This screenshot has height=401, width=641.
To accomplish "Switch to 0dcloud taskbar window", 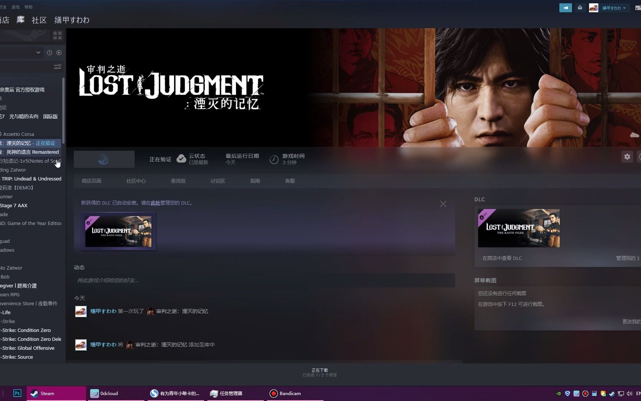I will (x=116, y=393).
